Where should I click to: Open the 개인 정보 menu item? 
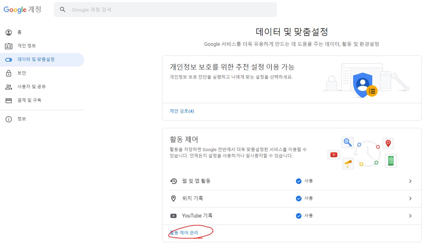[x=42, y=46]
